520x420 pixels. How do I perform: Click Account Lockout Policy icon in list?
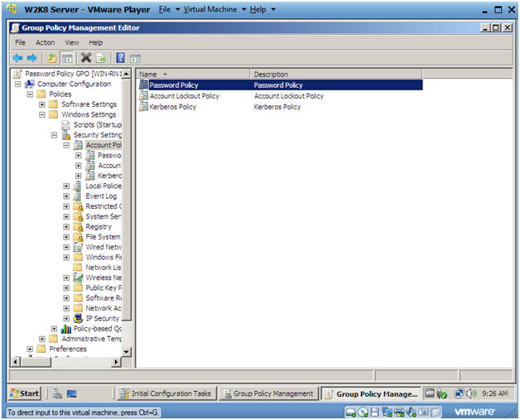click(x=143, y=95)
